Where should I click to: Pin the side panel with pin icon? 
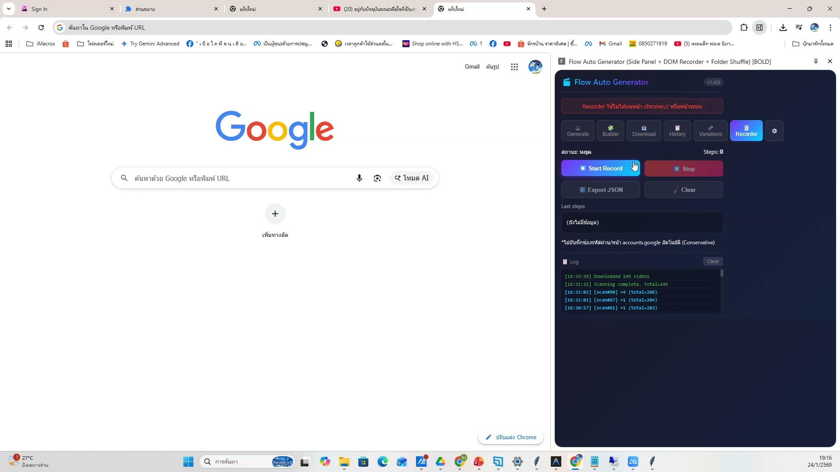point(815,62)
